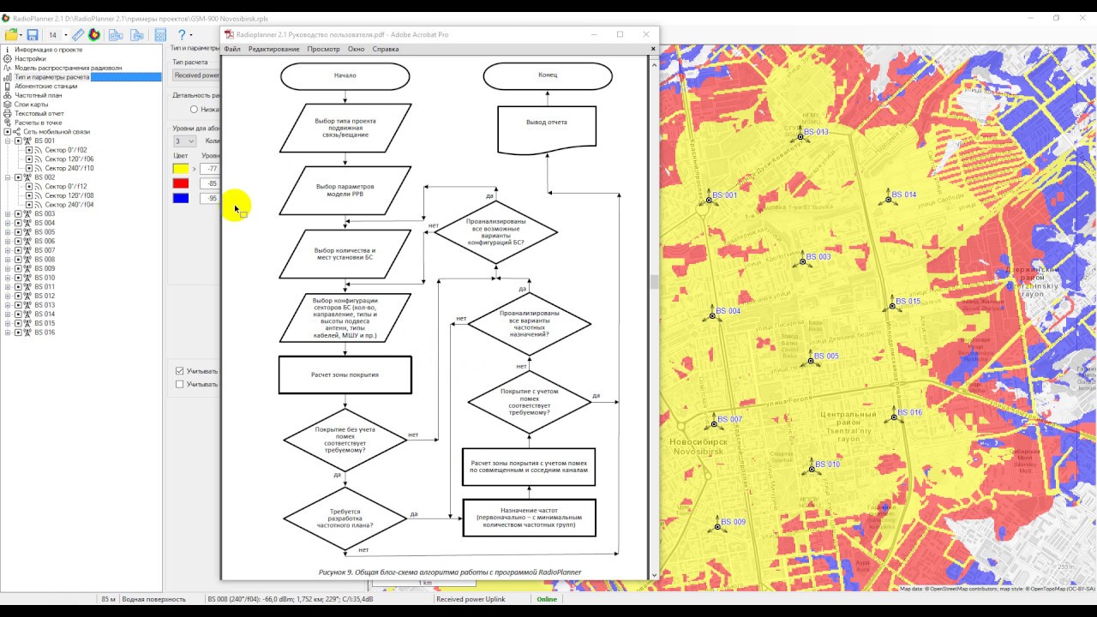Open Модель распространения радиоволн node
Image resolution: width=1097 pixels, height=617 pixels.
(68, 68)
